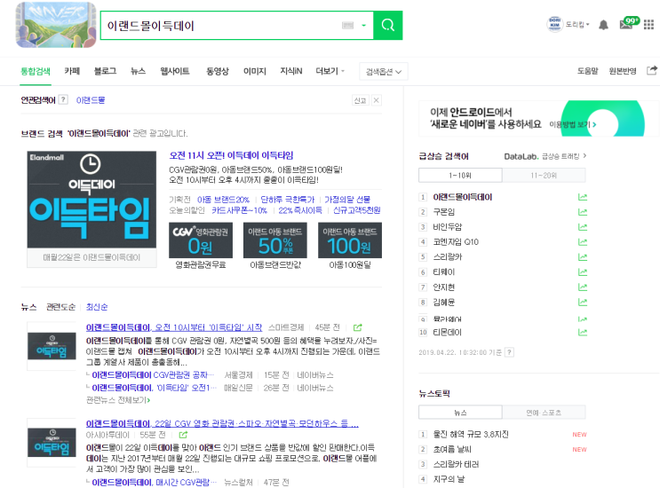Image resolution: width=660 pixels, height=488 pixels.
Task: Switch to the 동영상 tab
Action: tap(218, 71)
